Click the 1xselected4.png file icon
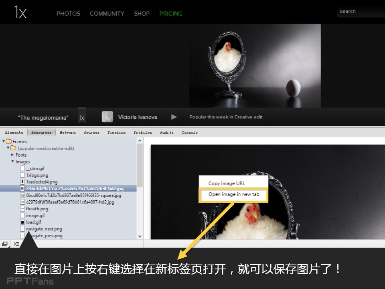Image resolution: width=385 pixels, height=289 pixels. 22,182
